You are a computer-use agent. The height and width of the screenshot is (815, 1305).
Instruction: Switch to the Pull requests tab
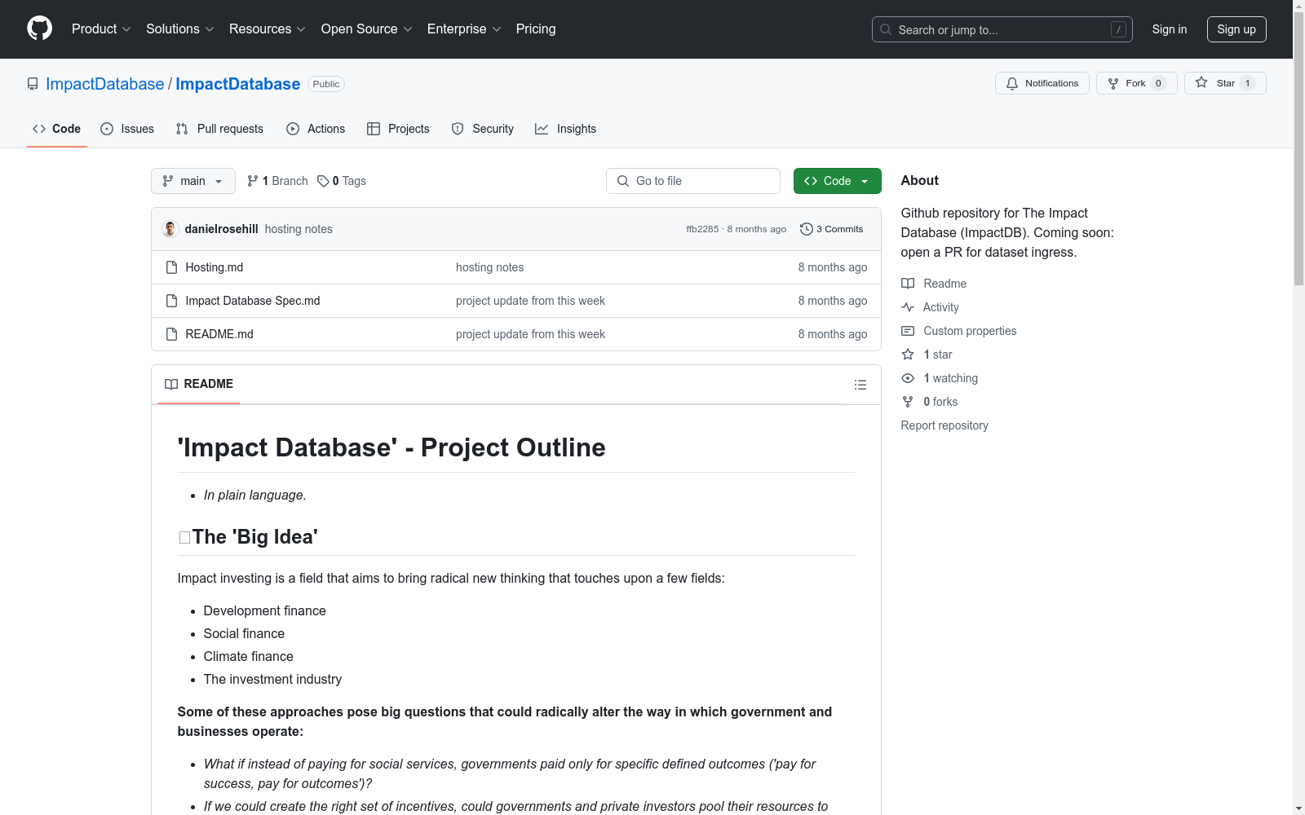coord(219,129)
